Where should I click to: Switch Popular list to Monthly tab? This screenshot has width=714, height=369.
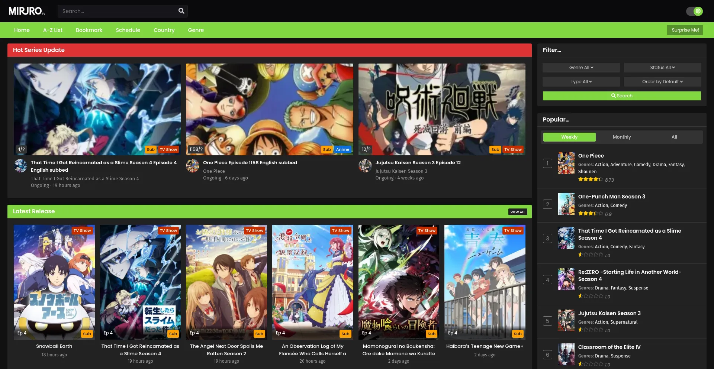coord(622,137)
